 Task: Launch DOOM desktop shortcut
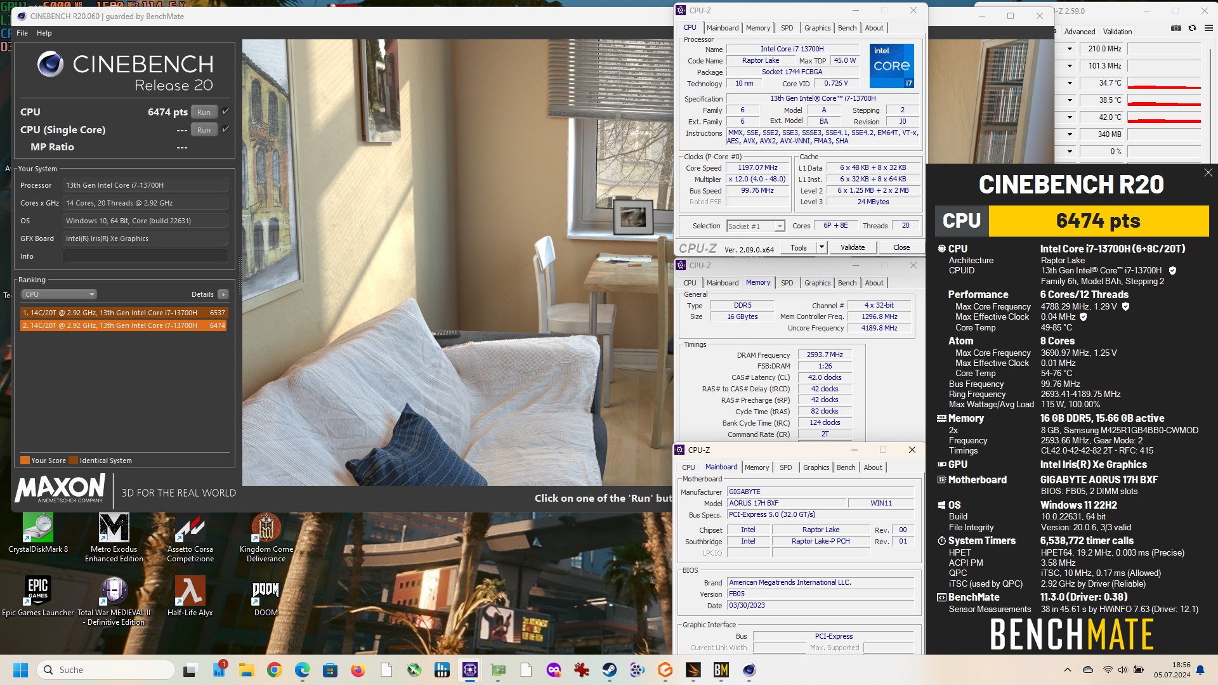point(266,596)
